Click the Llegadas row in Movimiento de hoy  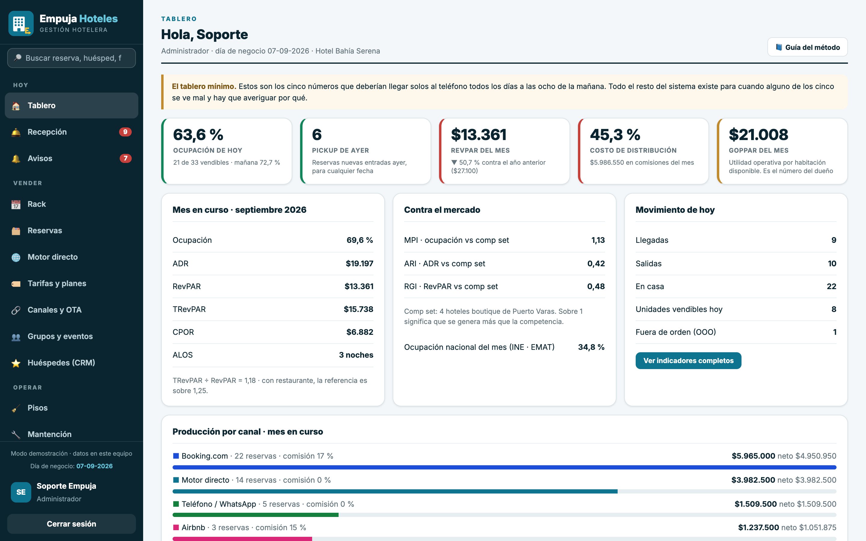click(x=736, y=240)
